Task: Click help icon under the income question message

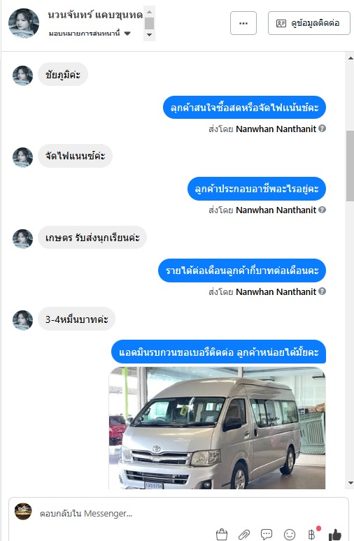Action: pos(323,291)
